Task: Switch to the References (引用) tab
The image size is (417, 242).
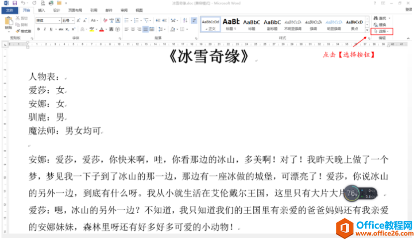Action: (94, 10)
